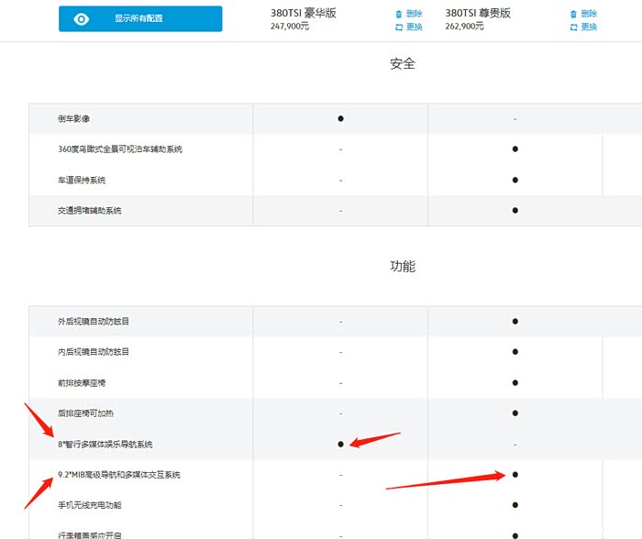Click the 尊贵版 dot in the 手机无线充电功能 row

[x=515, y=505]
